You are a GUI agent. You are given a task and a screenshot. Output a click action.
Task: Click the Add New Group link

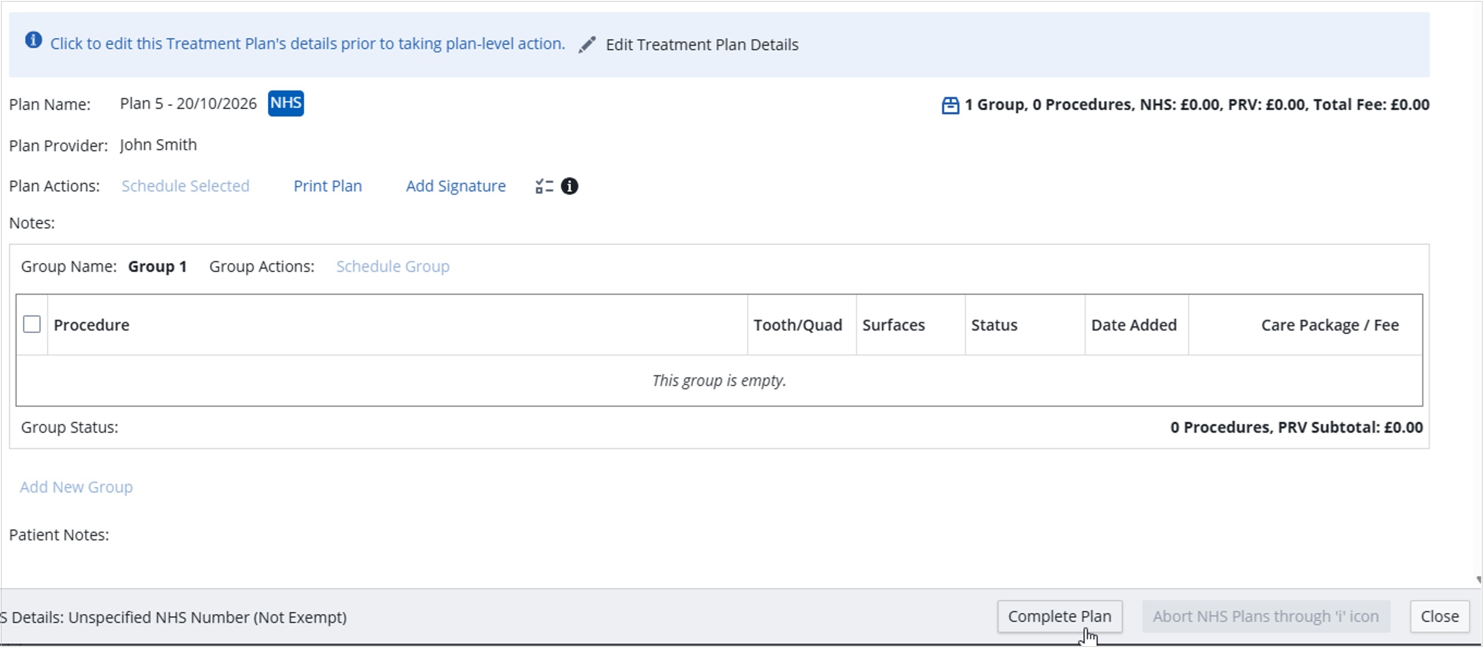point(76,488)
